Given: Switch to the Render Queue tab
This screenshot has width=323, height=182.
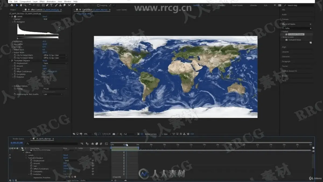Looking at the screenshot, I should pyautogui.click(x=18, y=139).
